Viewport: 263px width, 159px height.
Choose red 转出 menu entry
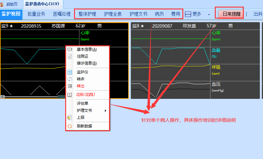tap(81, 86)
